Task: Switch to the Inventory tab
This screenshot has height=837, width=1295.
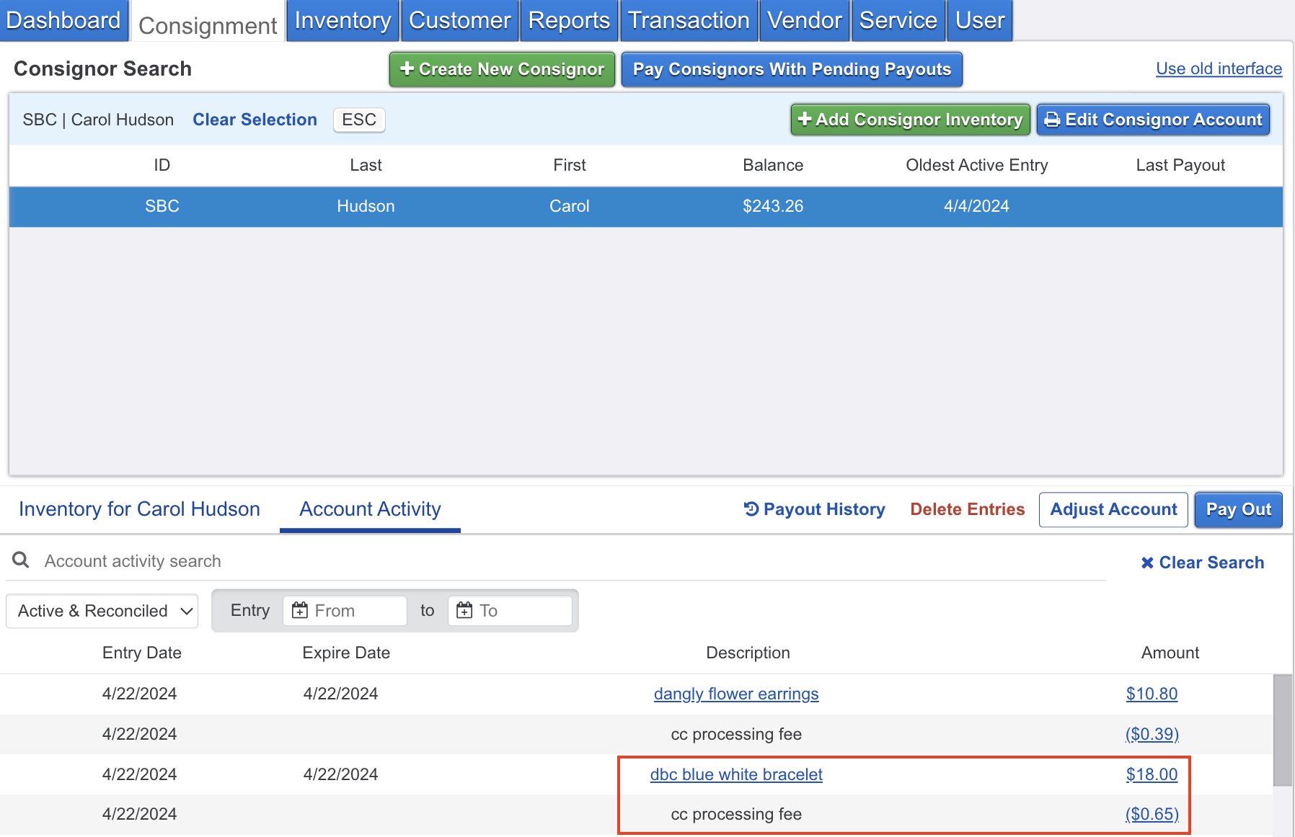Action: point(342,21)
